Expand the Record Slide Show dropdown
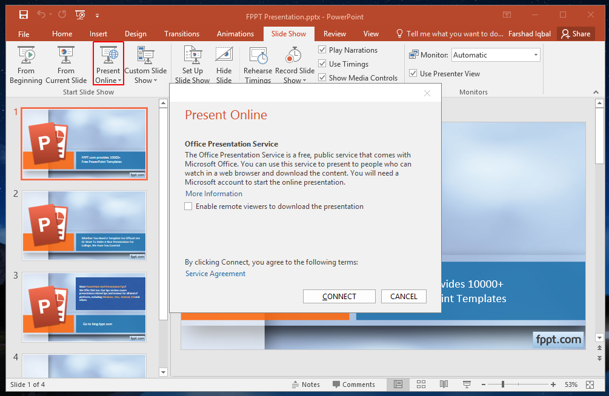The height and width of the screenshot is (396, 609). (x=295, y=80)
